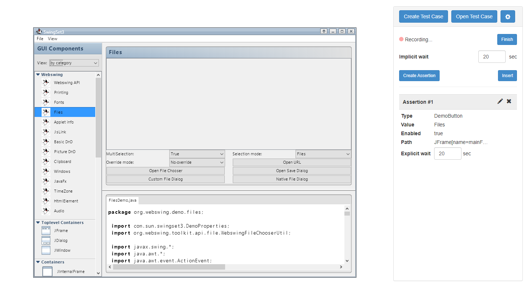Open the Applet info demo icon
Viewport: 529px width, 285px height.
point(46,122)
